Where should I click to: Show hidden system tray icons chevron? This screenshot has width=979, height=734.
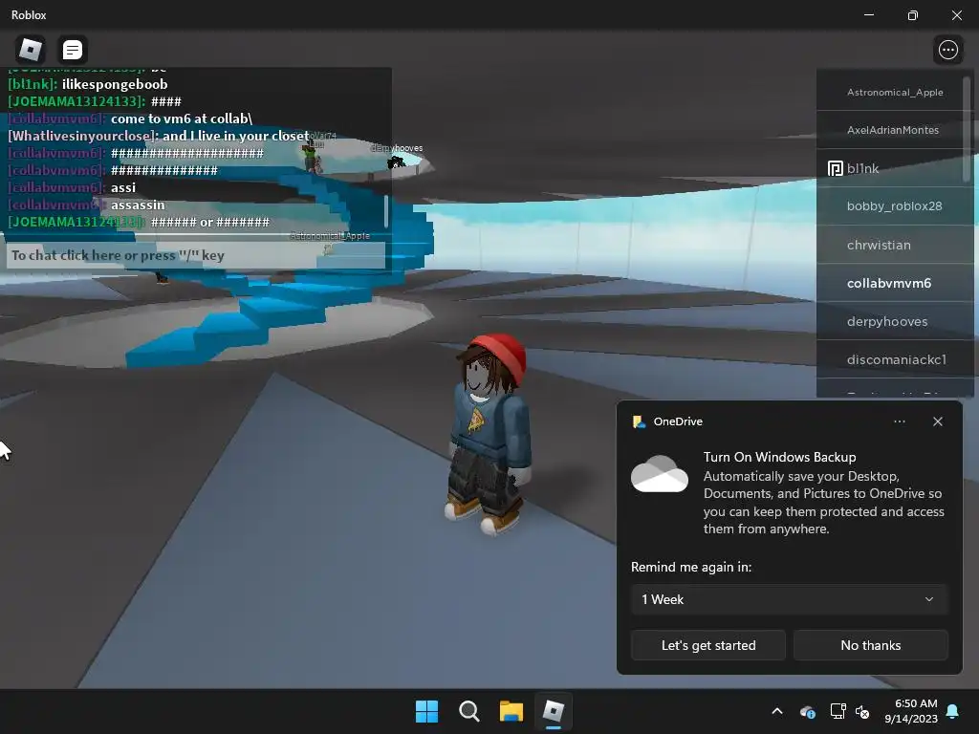coord(776,711)
